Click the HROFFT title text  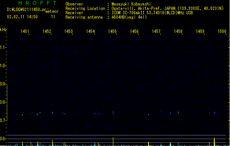37,3
